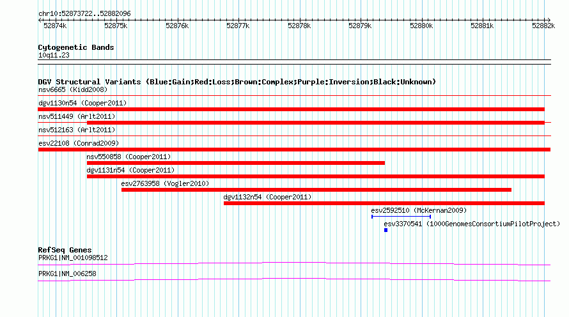Select the red dgv1132n54 loss bar
The width and height of the screenshot is (569, 317).
click(x=384, y=203)
